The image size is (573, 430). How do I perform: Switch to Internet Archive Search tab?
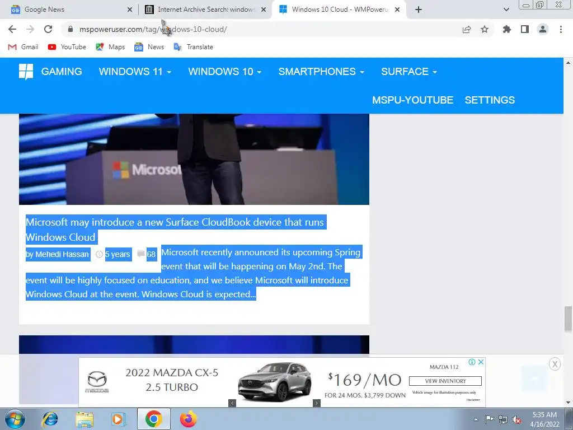click(205, 10)
